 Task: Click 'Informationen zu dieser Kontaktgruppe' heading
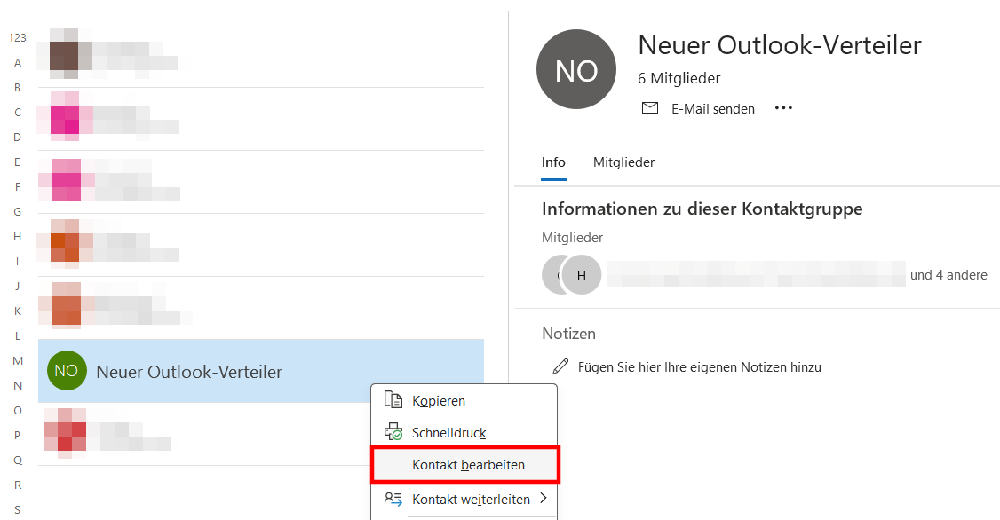coord(702,209)
